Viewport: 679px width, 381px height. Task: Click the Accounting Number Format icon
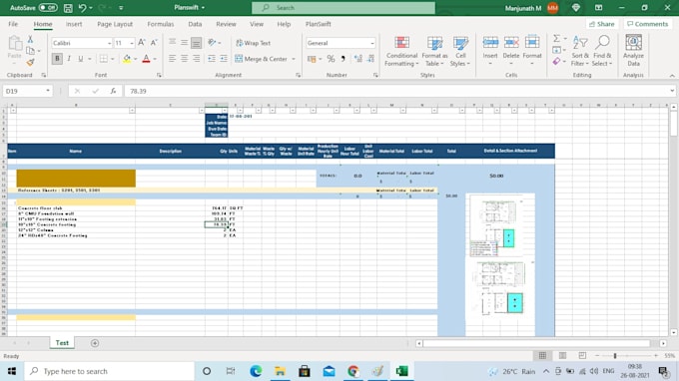point(312,59)
